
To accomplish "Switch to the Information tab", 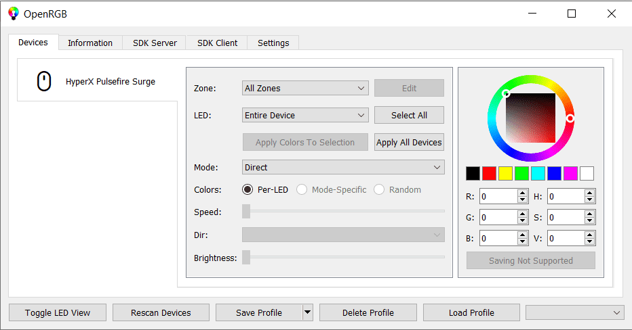I will point(90,43).
